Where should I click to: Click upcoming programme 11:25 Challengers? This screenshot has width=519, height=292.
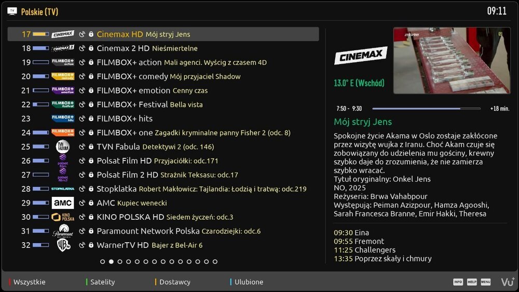[364, 250]
